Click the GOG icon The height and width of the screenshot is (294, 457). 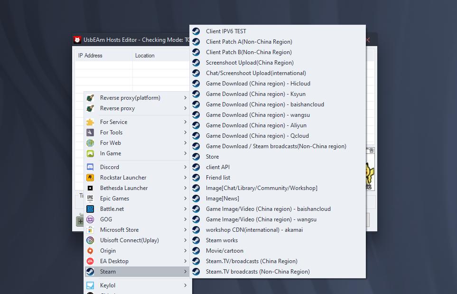click(x=90, y=219)
